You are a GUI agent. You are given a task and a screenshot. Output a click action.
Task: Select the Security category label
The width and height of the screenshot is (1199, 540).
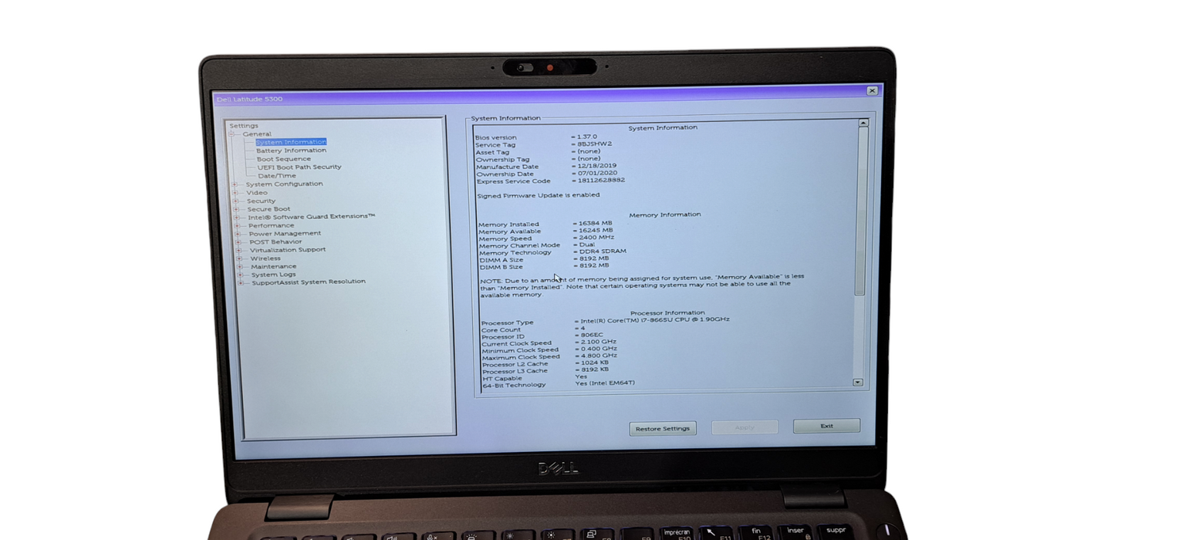tap(261, 201)
